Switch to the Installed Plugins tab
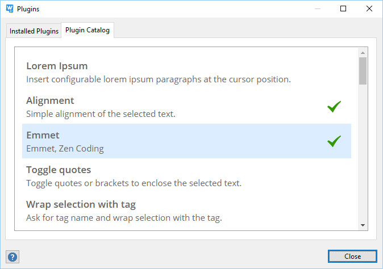Image resolution: width=383 pixels, height=269 pixels. (x=34, y=31)
